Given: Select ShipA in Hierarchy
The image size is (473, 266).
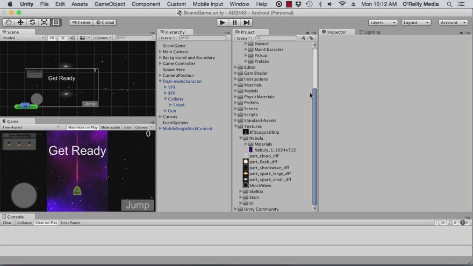Looking at the screenshot, I should (178, 105).
